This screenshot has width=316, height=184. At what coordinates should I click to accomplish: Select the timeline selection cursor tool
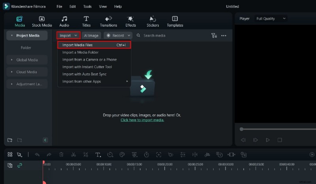coord(19,154)
